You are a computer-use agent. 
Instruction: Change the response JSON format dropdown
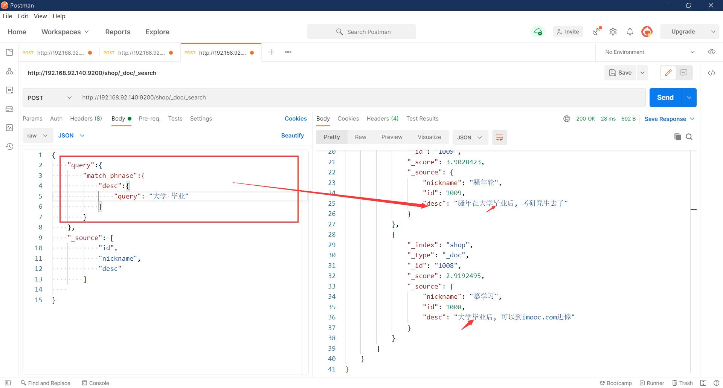tap(470, 137)
